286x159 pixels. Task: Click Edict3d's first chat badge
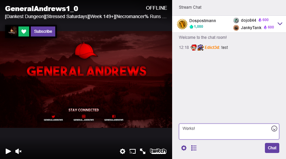[194, 48]
